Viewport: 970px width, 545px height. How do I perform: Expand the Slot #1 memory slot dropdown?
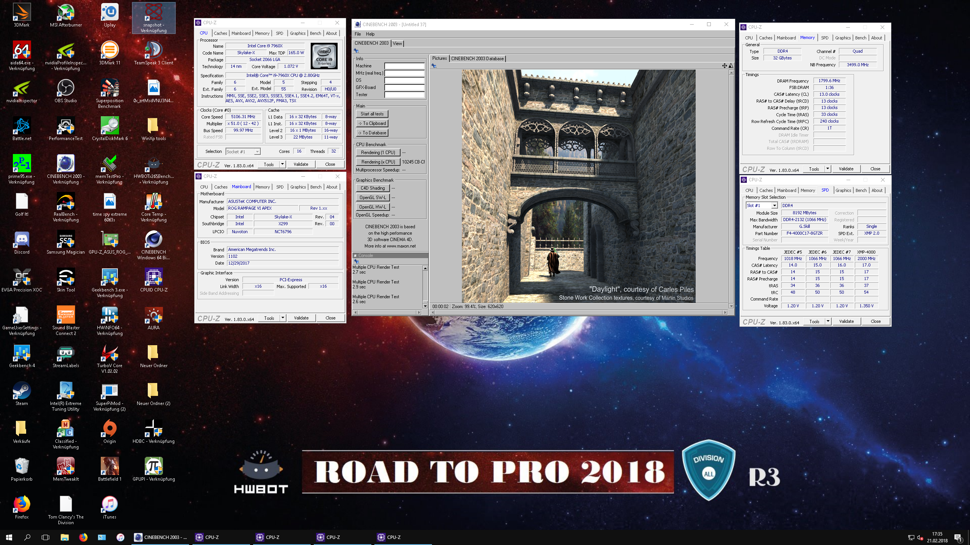(x=774, y=206)
